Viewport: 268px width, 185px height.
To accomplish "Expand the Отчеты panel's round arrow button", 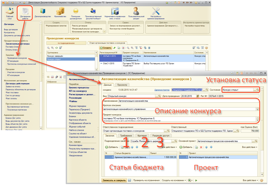I will [104, 32].
